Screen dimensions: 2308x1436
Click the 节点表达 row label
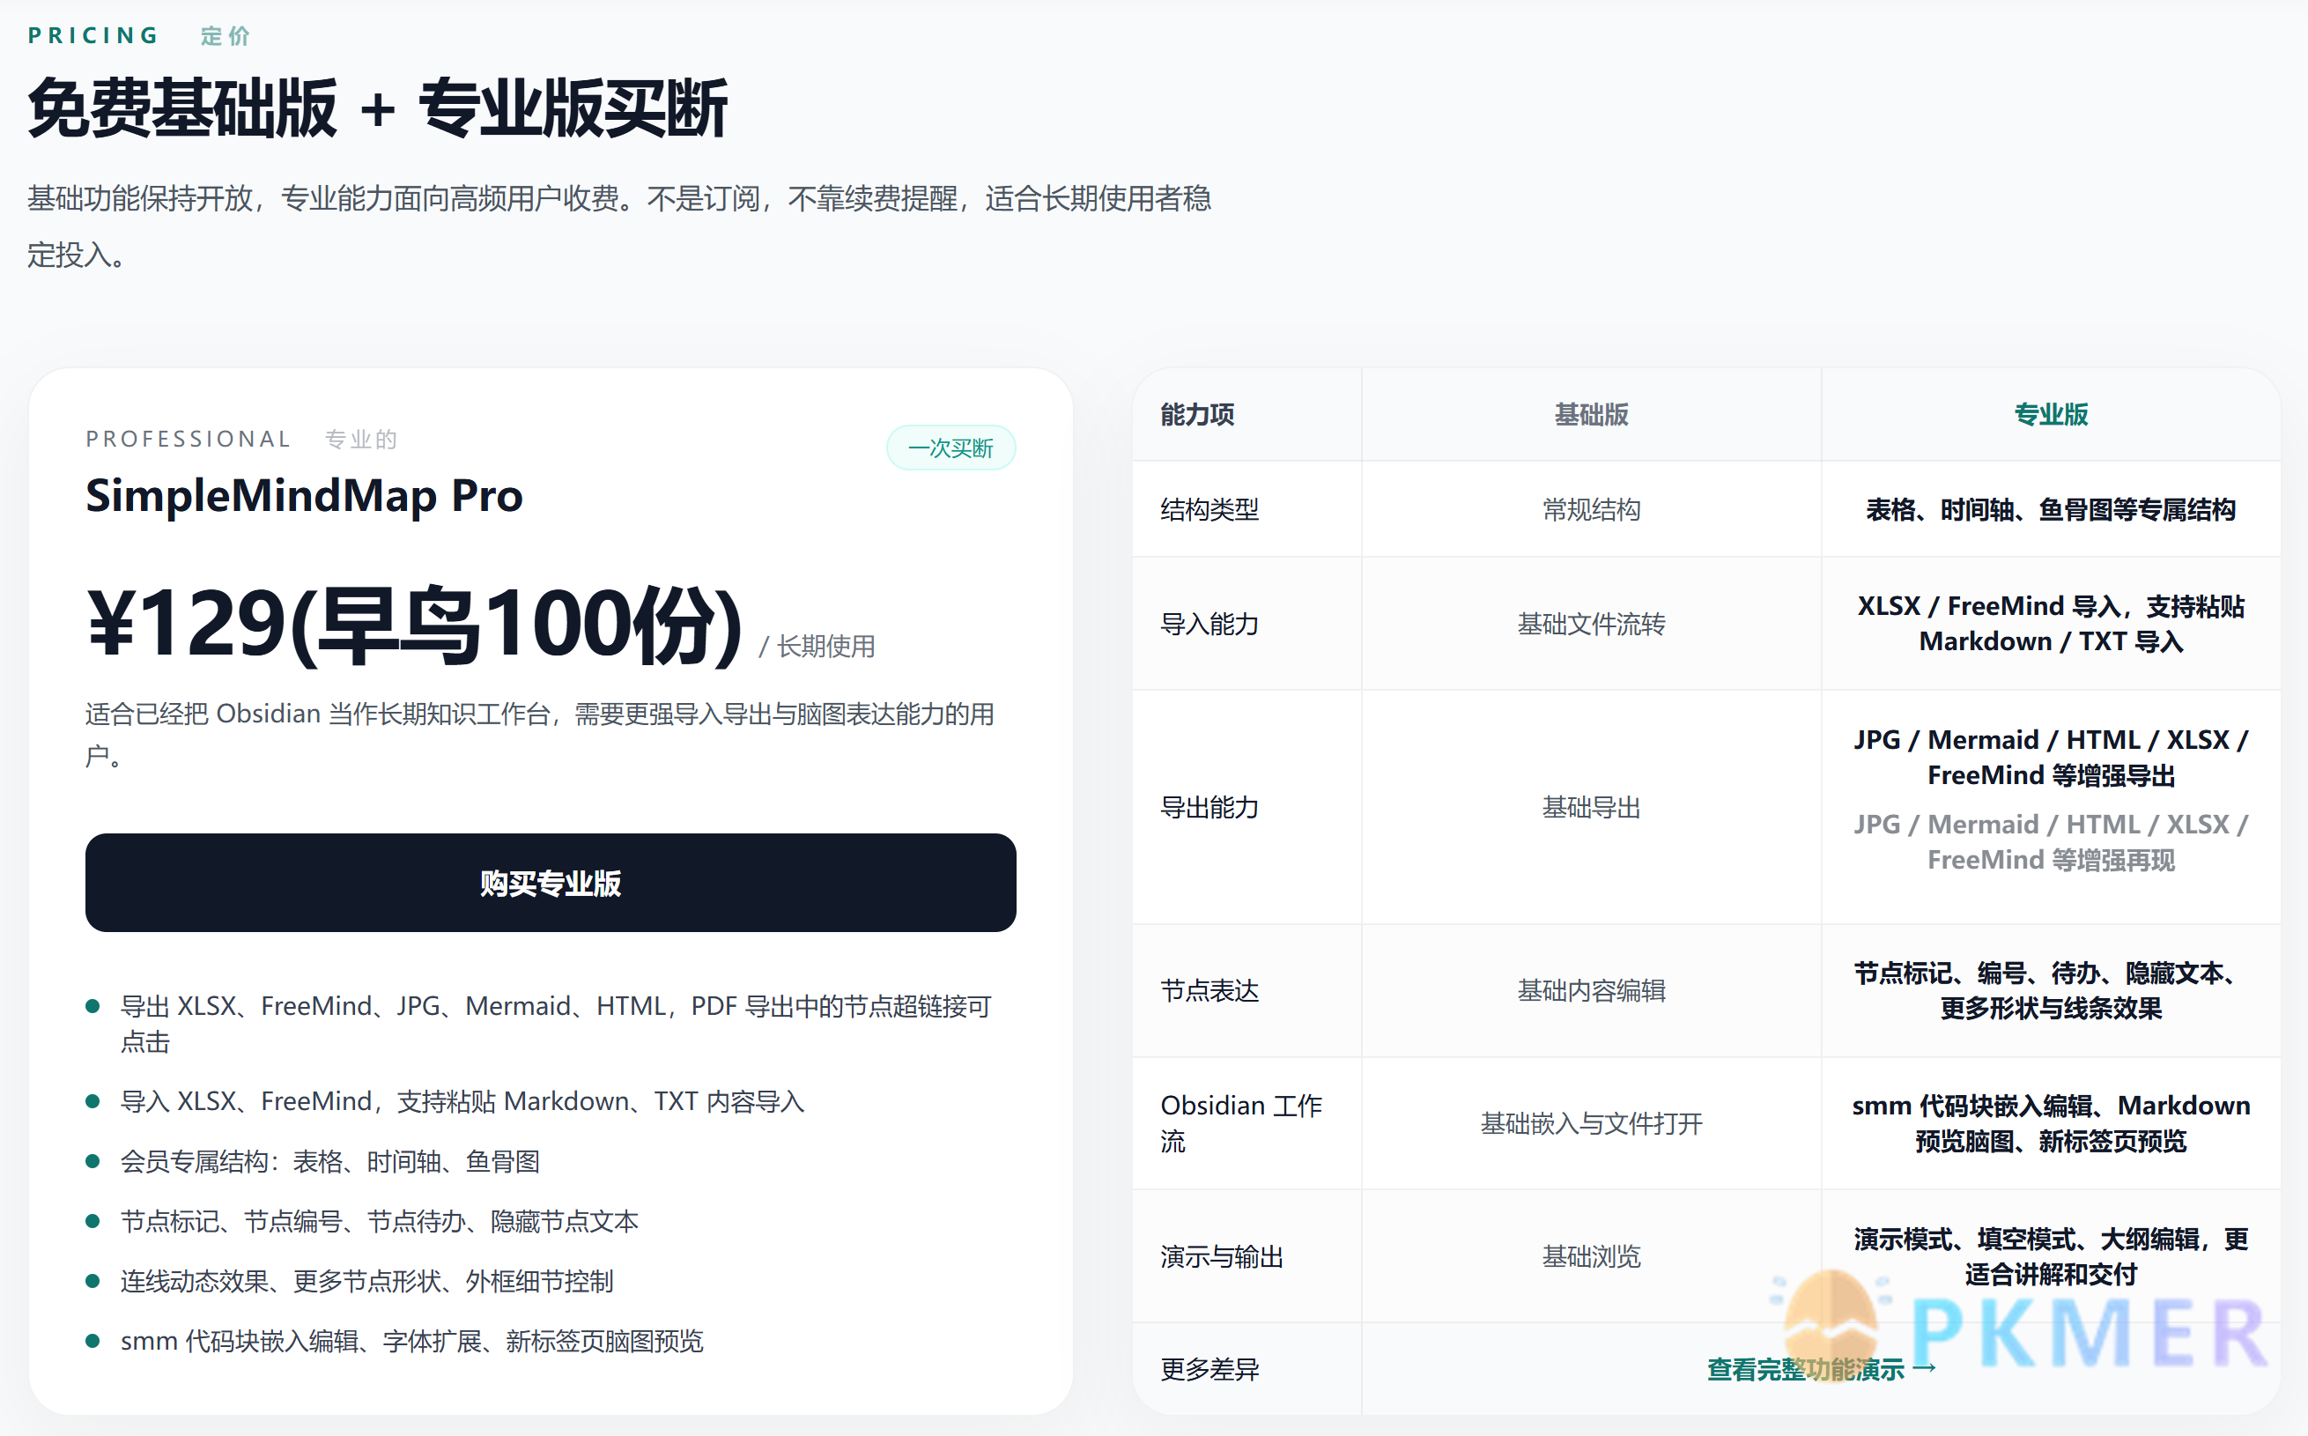pyautogui.click(x=1209, y=990)
